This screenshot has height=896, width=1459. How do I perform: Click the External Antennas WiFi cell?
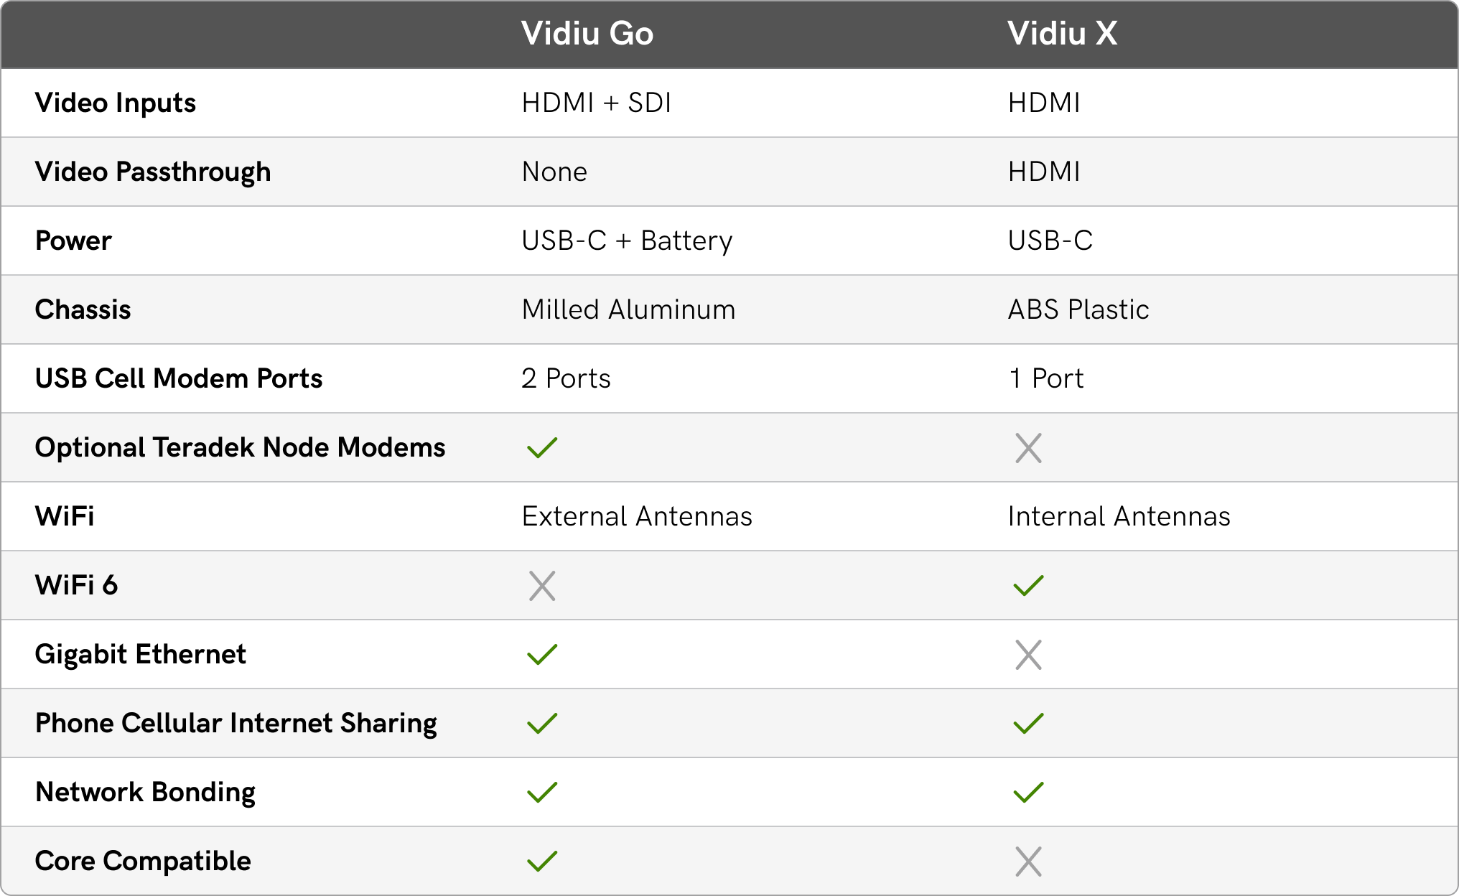(637, 517)
